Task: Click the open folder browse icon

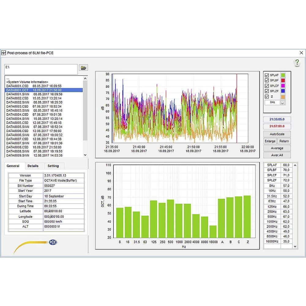Action: [x=83, y=68]
